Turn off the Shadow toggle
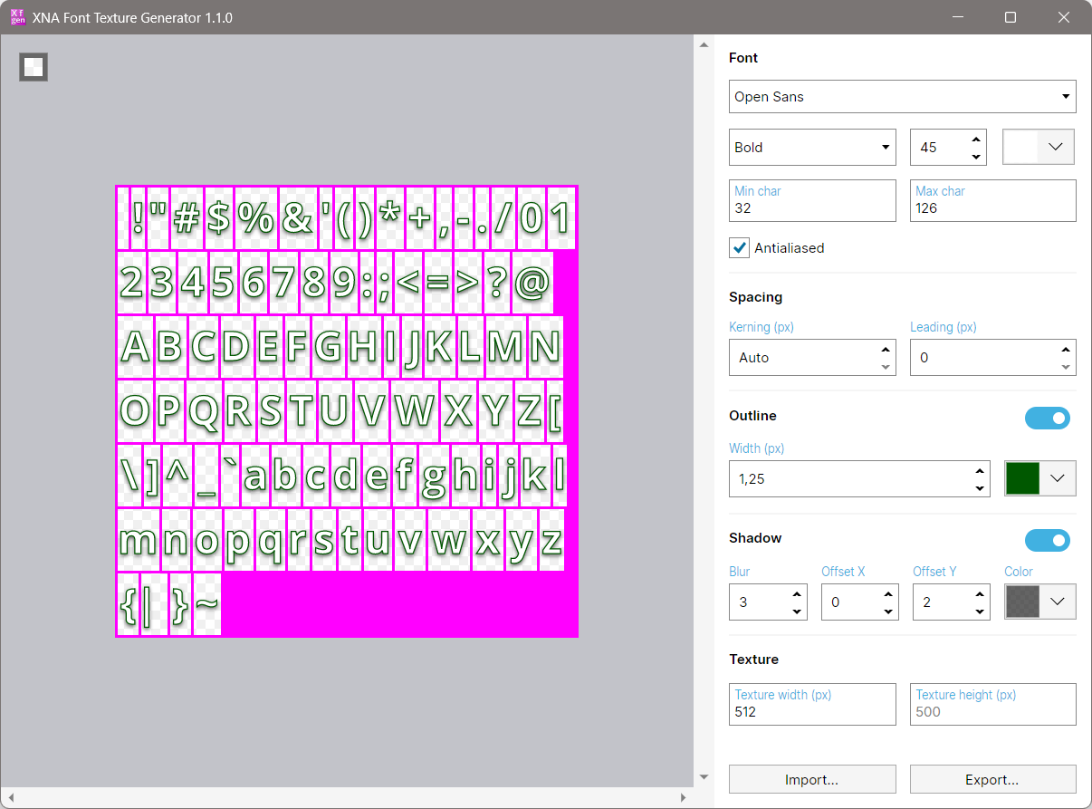This screenshot has height=809, width=1092. click(x=1048, y=541)
